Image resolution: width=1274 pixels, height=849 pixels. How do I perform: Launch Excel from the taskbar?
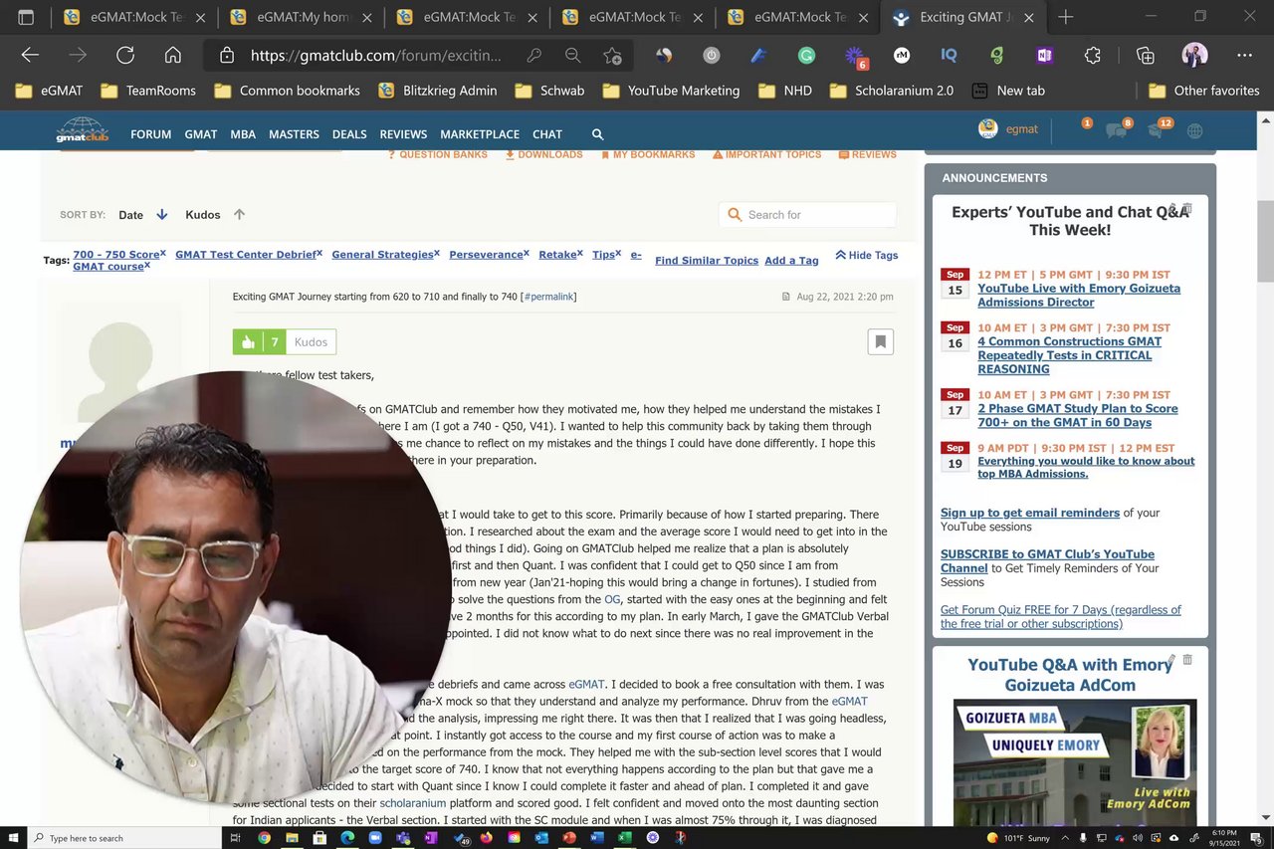click(x=624, y=838)
